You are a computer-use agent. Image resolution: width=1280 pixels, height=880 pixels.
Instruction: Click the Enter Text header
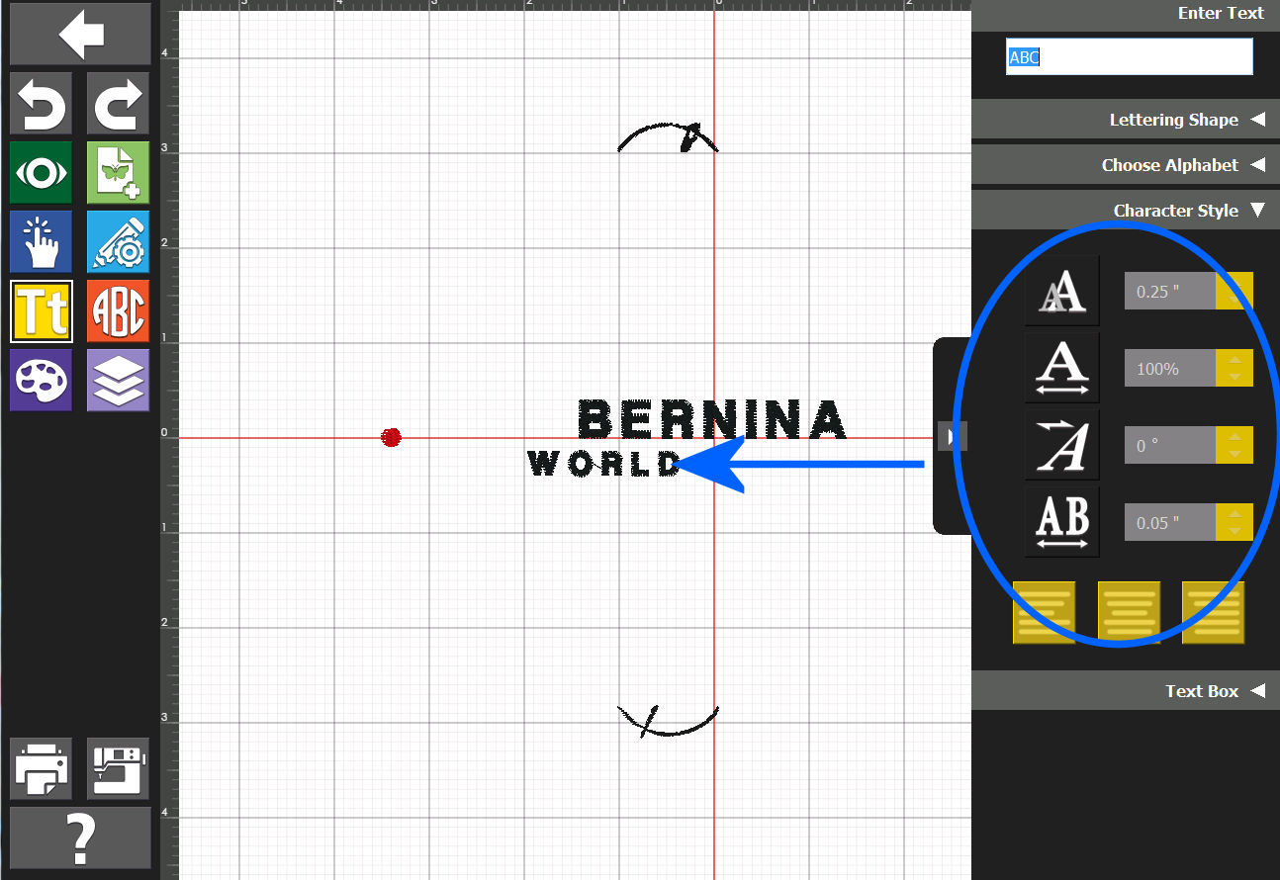[1221, 13]
